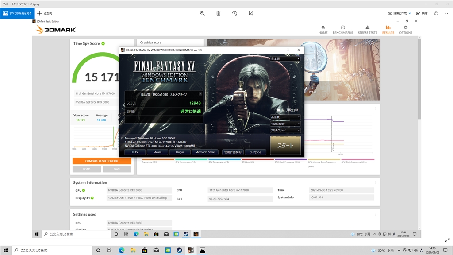Open File Explorer on bottom-most taskbar

tap(133, 251)
